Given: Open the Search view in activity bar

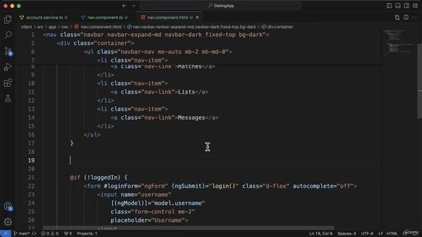Looking at the screenshot, I should pyautogui.click(x=8, y=35).
